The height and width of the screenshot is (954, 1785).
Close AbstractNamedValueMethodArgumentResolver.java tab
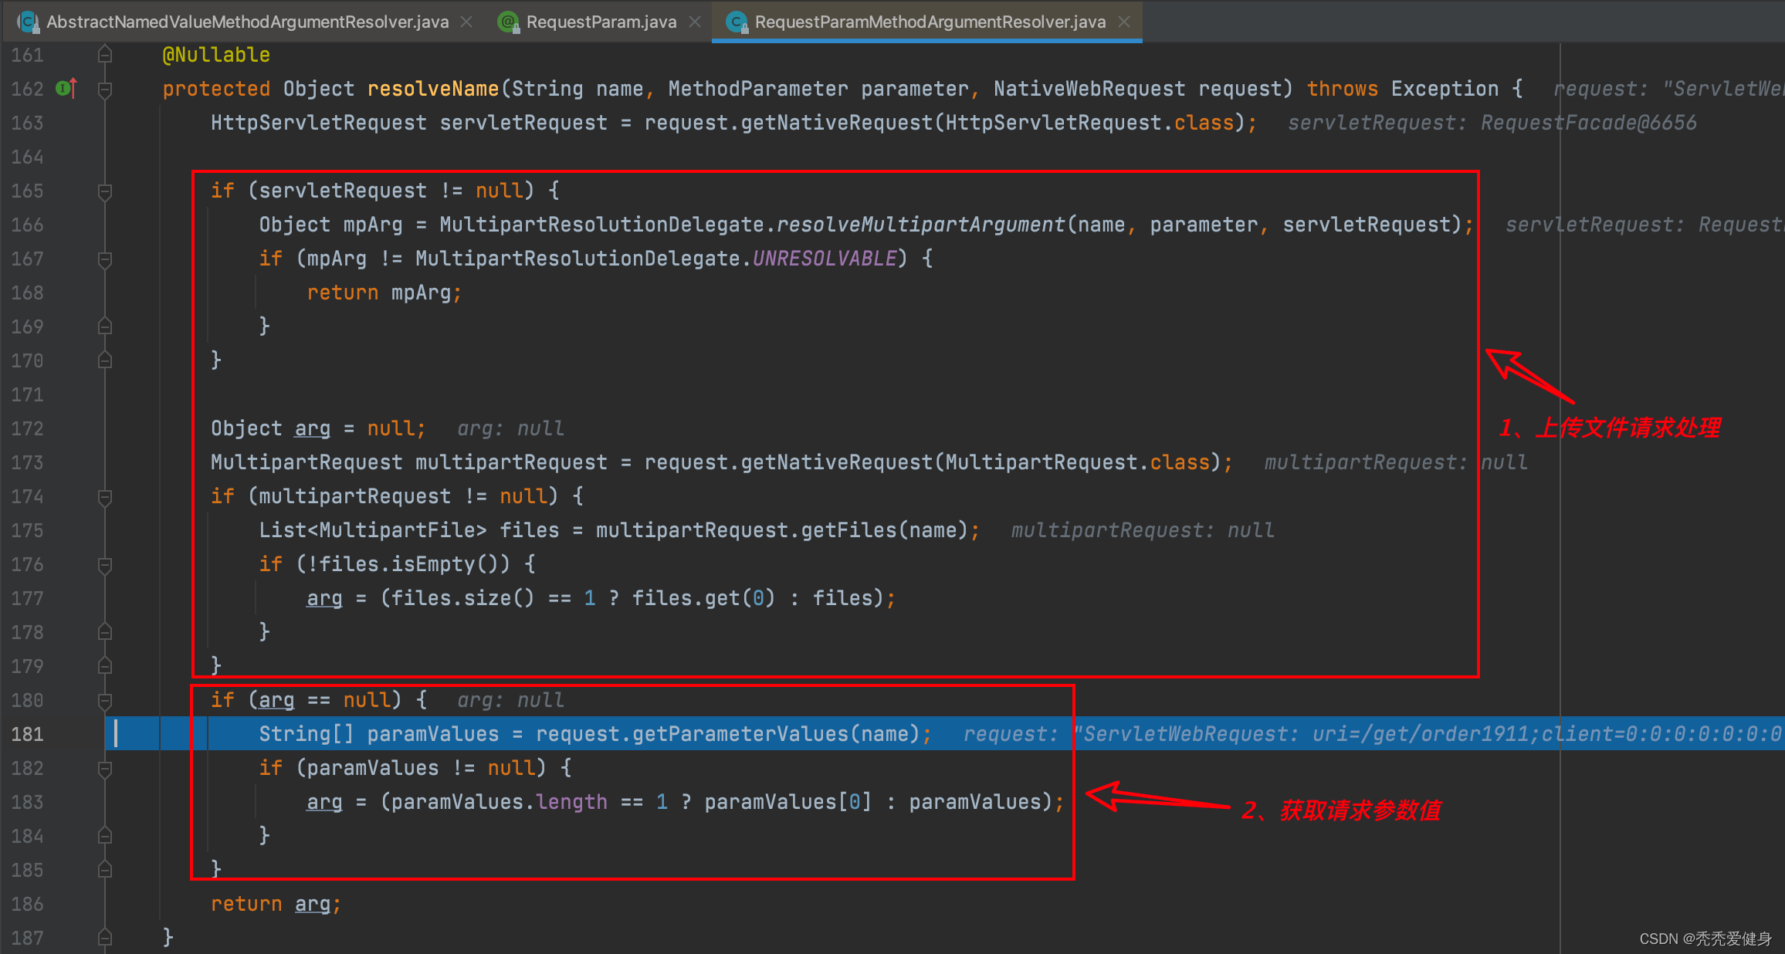(x=466, y=22)
